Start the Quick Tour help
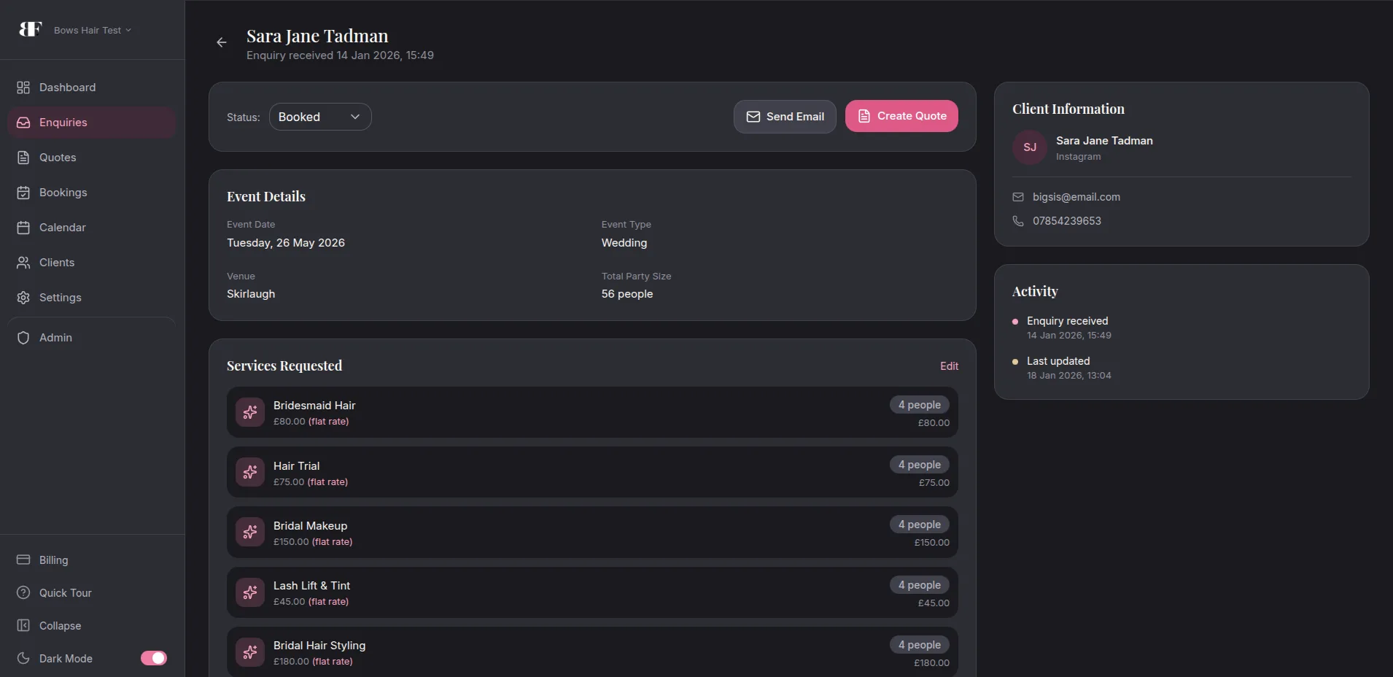 (x=65, y=593)
